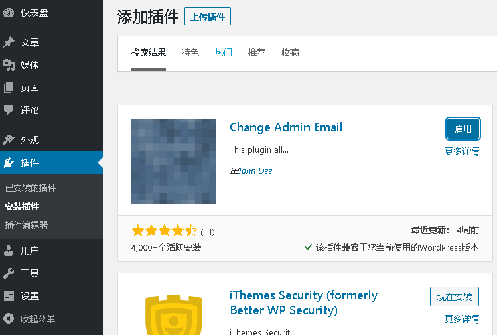The height and width of the screenshot is (335, 497).
Task: Open the Media library icon
Action: pos(9,65)
